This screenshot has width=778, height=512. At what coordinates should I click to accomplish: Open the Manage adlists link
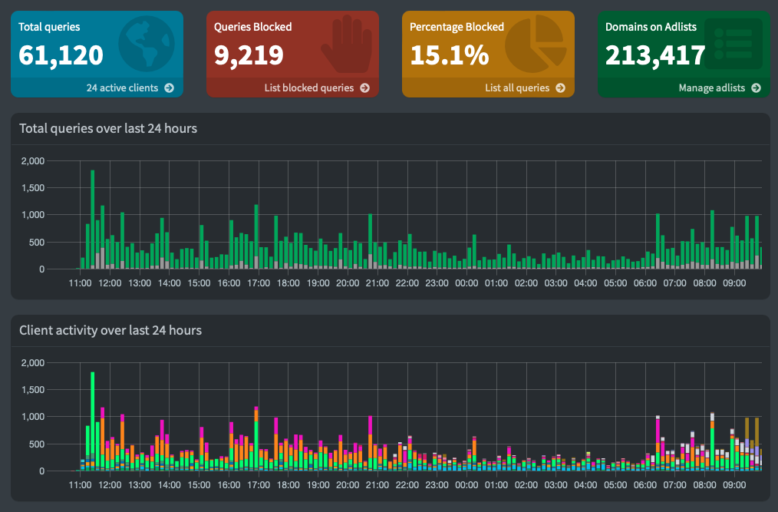[714, 88]
